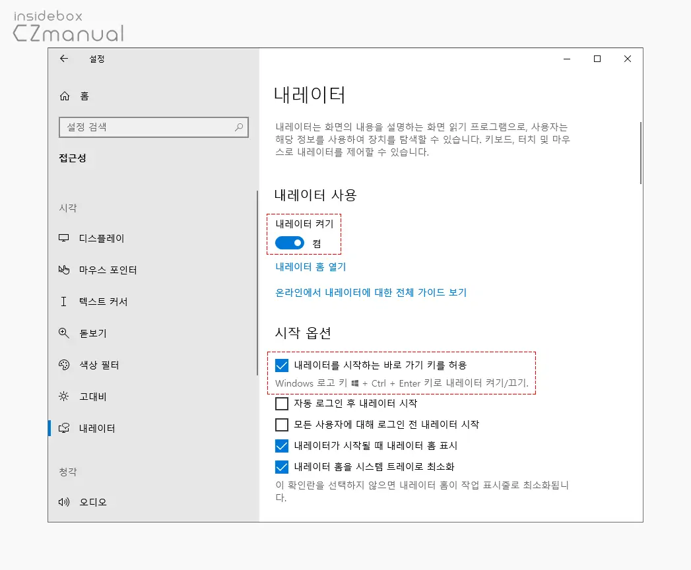Close the 설정 window
This screenshot has width=691, height=570.
coord(628,59)
